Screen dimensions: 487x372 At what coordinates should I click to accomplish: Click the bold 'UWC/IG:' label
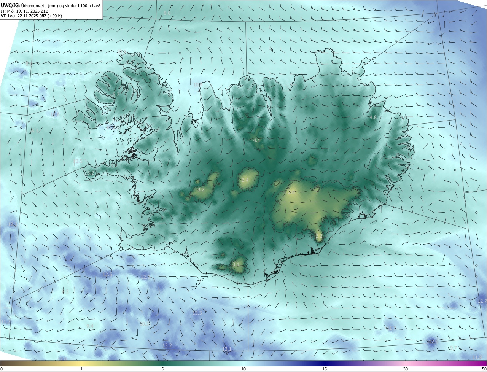click(x=10, y=5)
